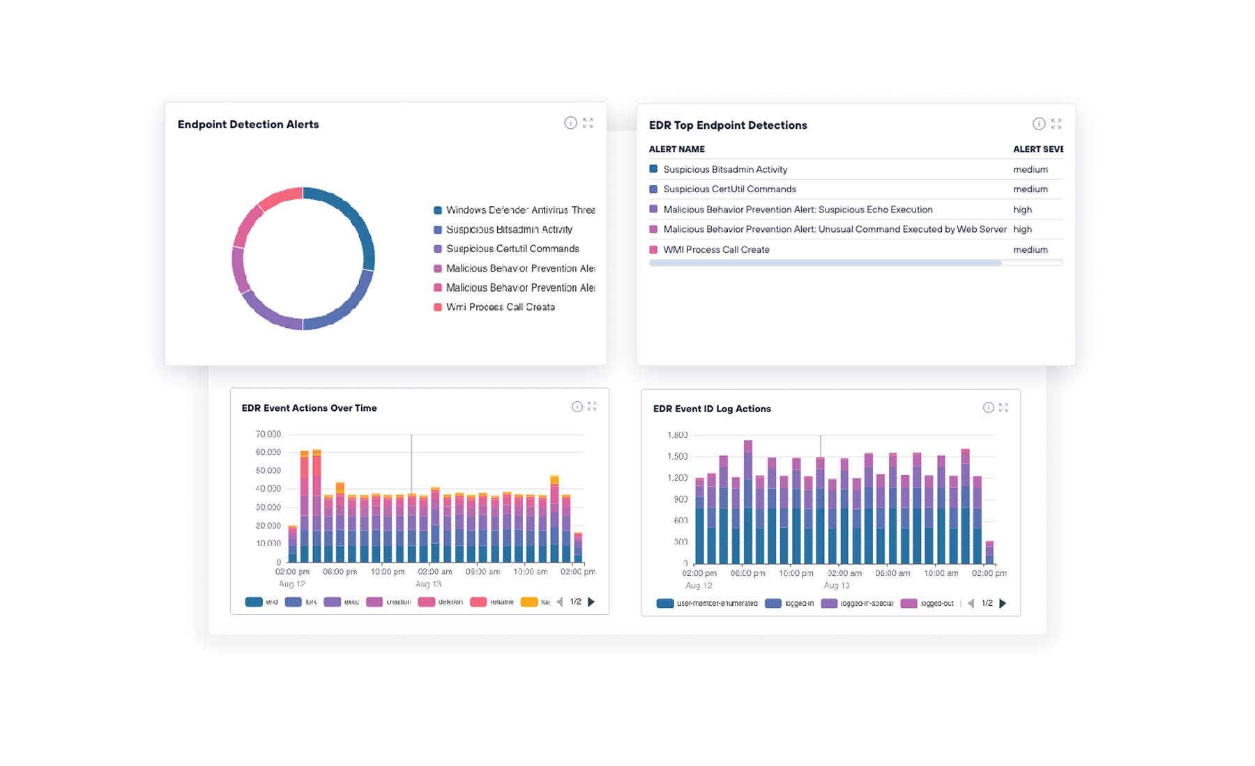Toggle 'creation' series in Event Actions legend
The image size is (1255, 766).
click(388, 602)
